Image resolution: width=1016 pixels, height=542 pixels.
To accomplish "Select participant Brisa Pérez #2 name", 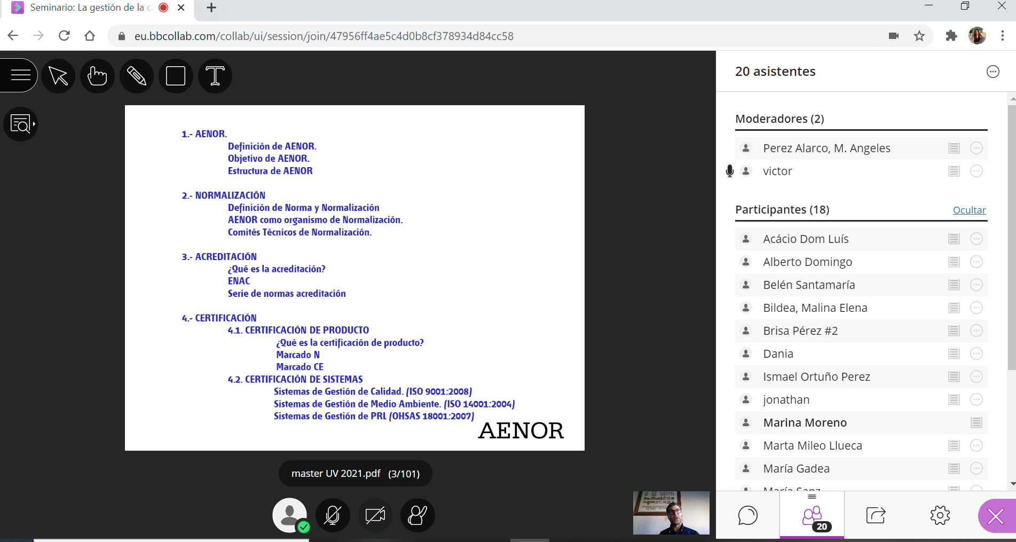I will click(x=800, y=331).
